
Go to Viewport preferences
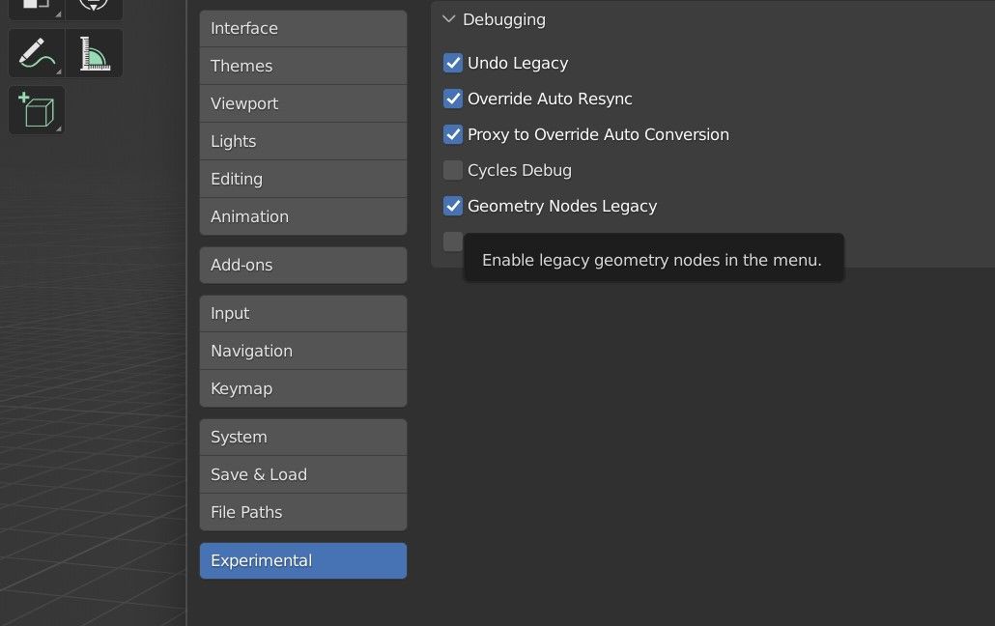[302, 103]
